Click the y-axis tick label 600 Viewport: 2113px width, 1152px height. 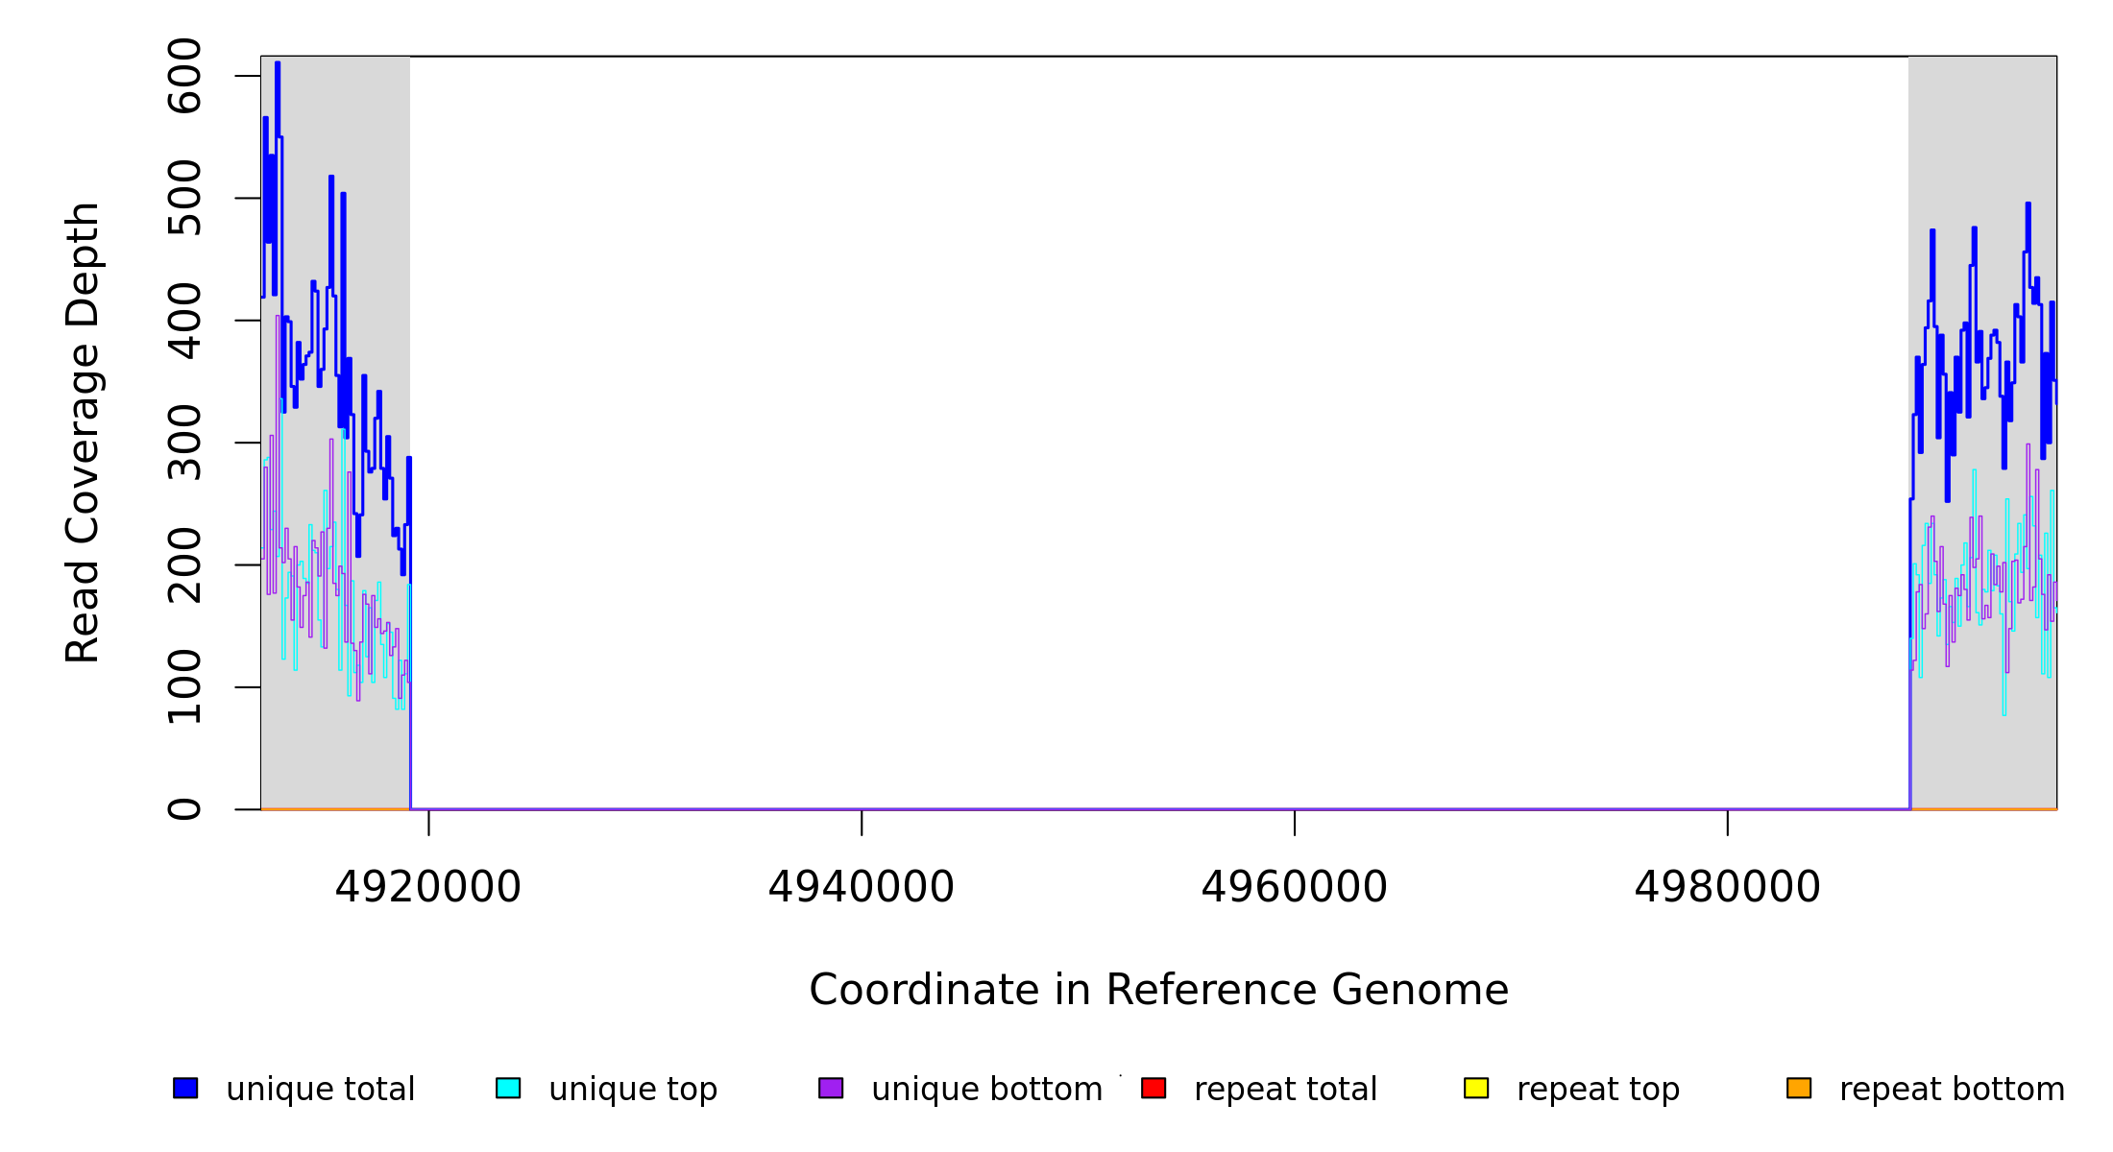184,76
